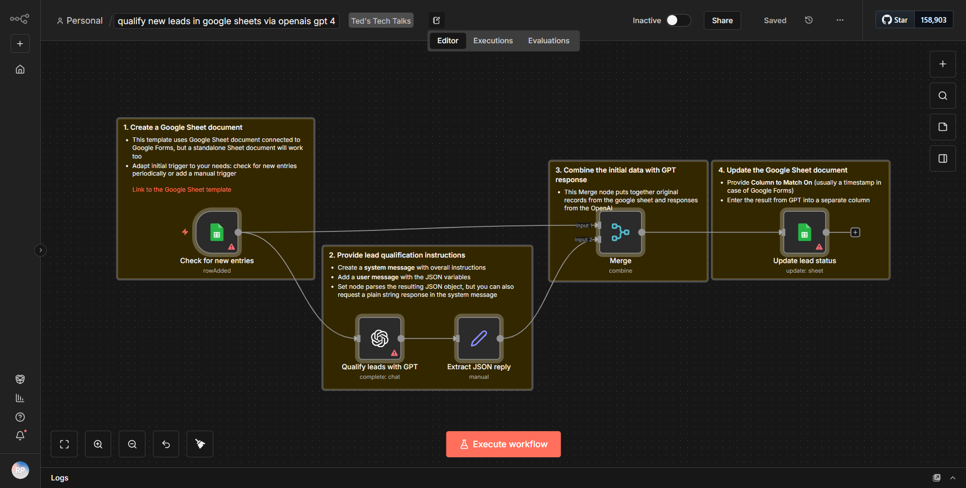Click the 'update: sheet' subtitle text
966x488 pixels.
coord(804,271)
